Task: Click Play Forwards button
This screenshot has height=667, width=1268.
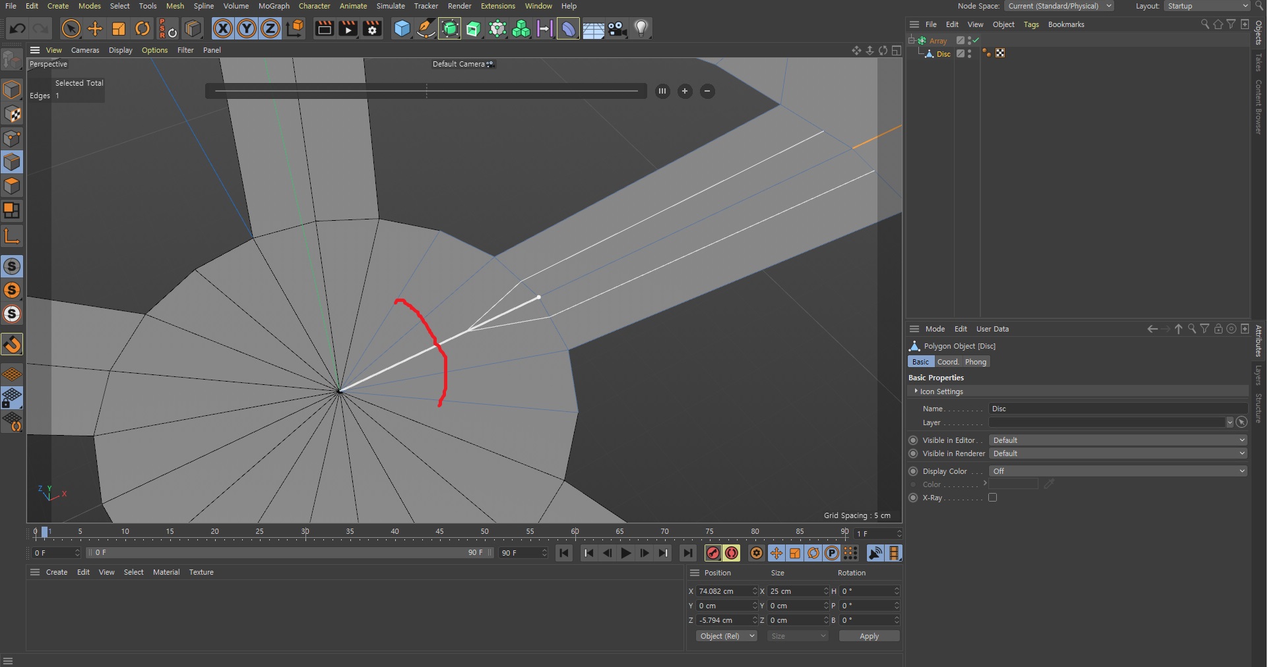Action: click(626, 553)
